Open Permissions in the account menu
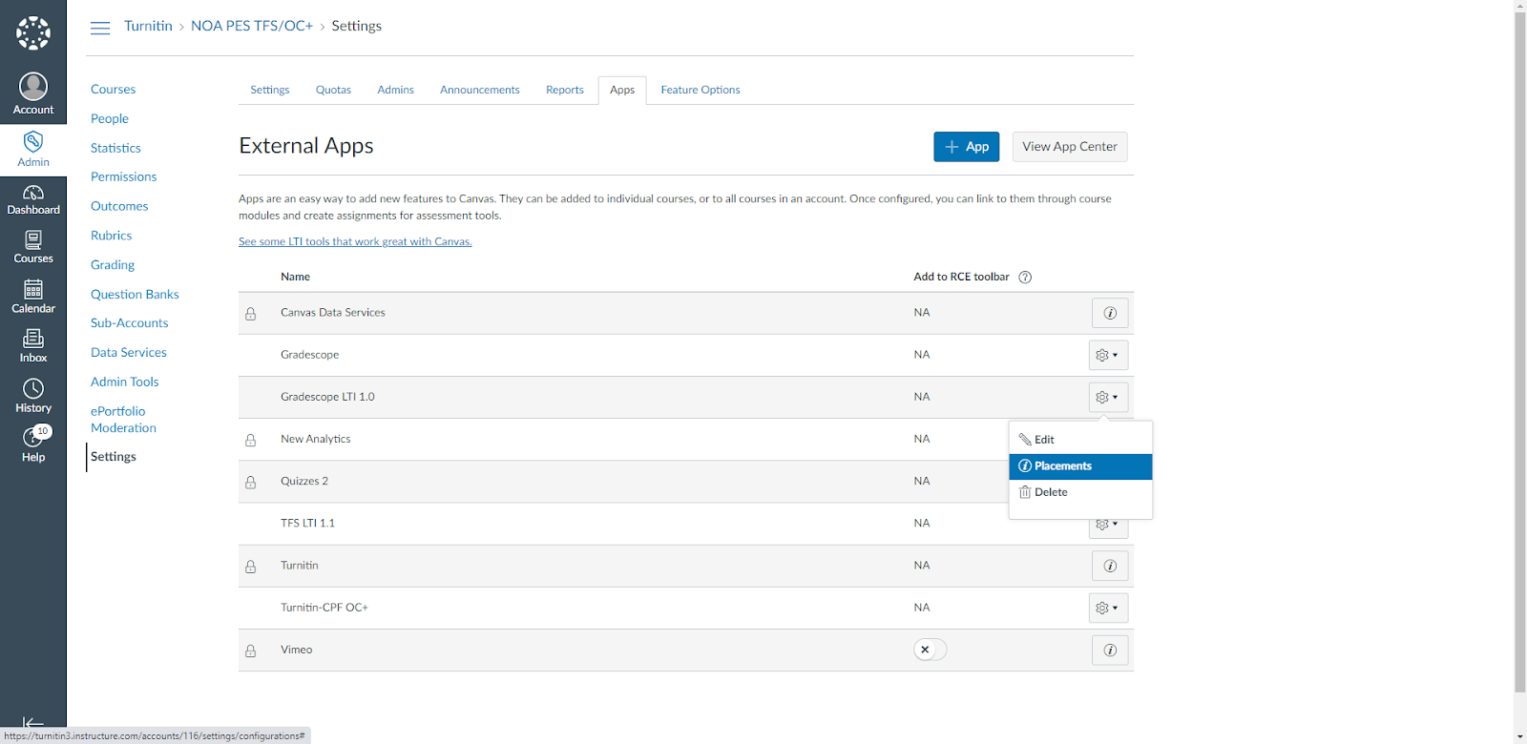Screen dimensions: 1527x744 point(124,177)
